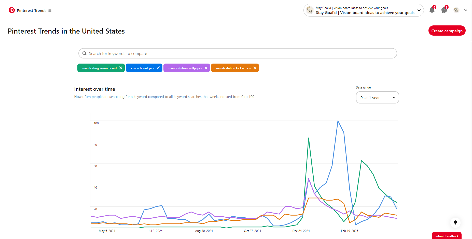Open the hamburger menu beside Pinterest Trends

tap(50, 10)
